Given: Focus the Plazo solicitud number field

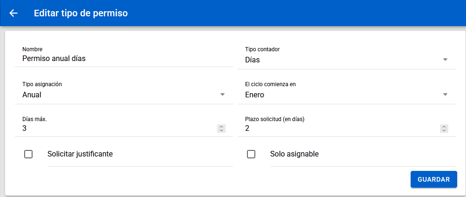Looking at the screenshot, I should click(x=340, y=128).
